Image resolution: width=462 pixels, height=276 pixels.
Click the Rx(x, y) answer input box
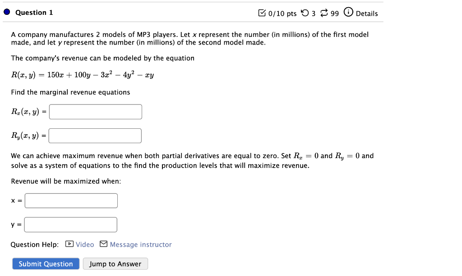pyautogui.click(x=95, y=112)
